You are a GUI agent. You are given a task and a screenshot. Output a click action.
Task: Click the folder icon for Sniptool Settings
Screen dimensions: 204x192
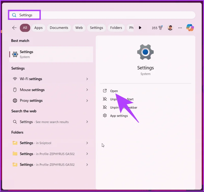coord(15,143)
